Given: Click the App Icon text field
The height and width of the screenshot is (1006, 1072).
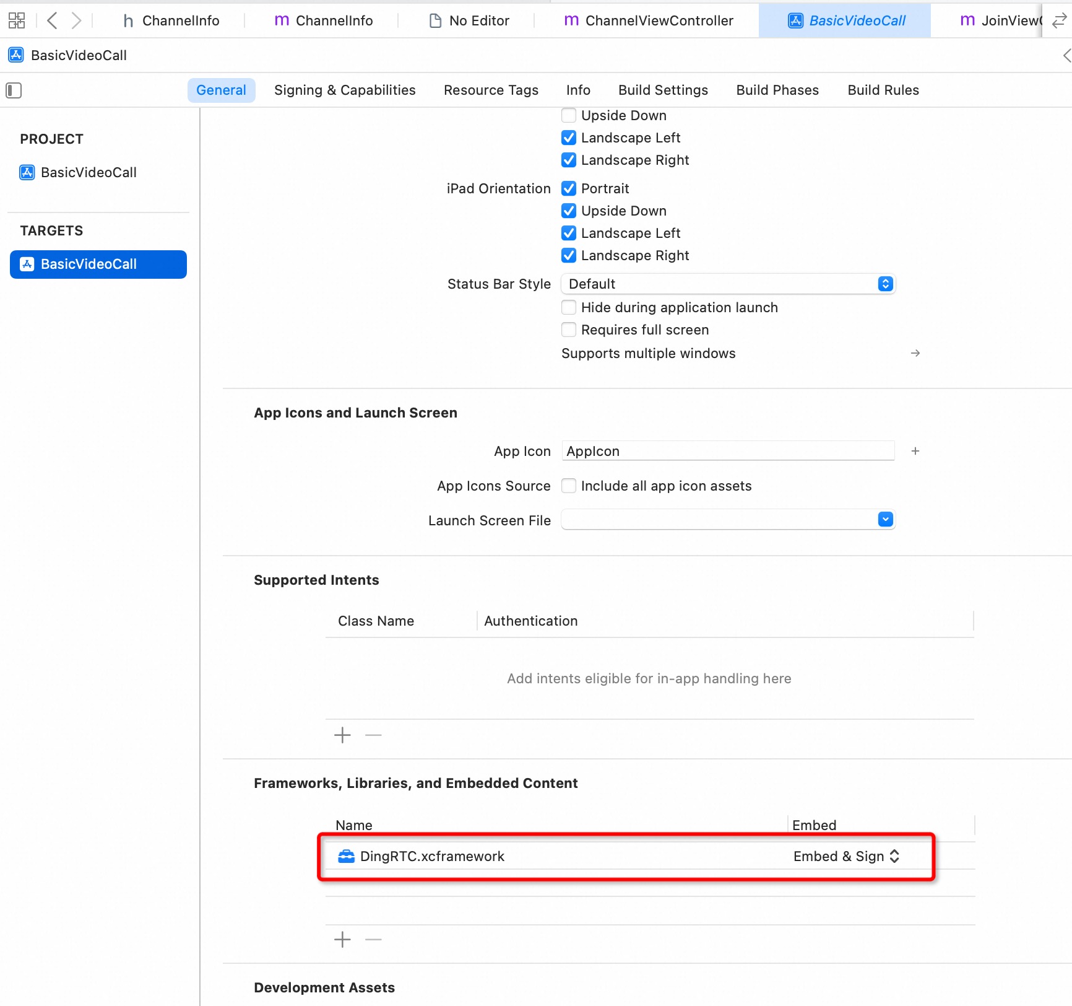Looking at the screenshot, I should coord(728,451).
